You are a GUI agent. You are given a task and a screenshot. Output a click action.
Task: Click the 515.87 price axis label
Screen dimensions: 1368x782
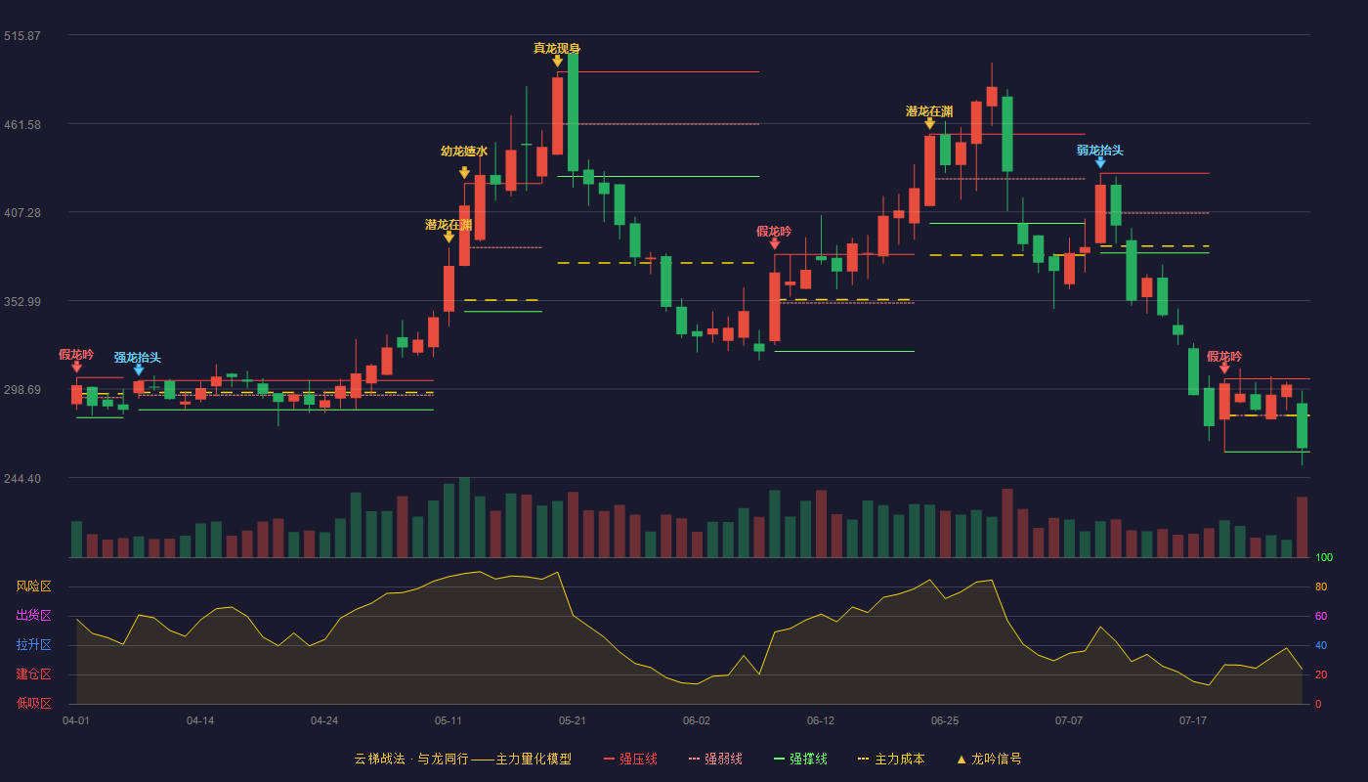coord(21,36)
